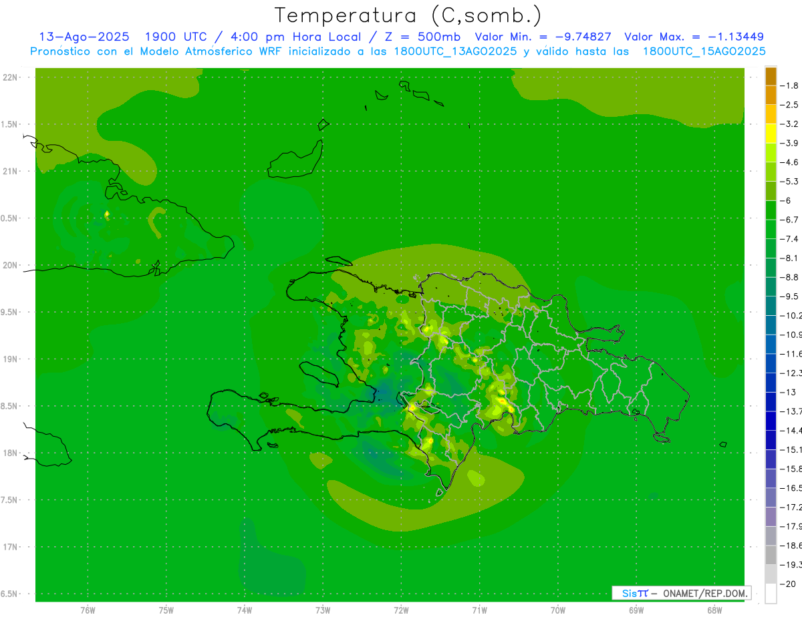Click the "-15.8" colorbar value
The image size is (802, 619).
(791, 469)
